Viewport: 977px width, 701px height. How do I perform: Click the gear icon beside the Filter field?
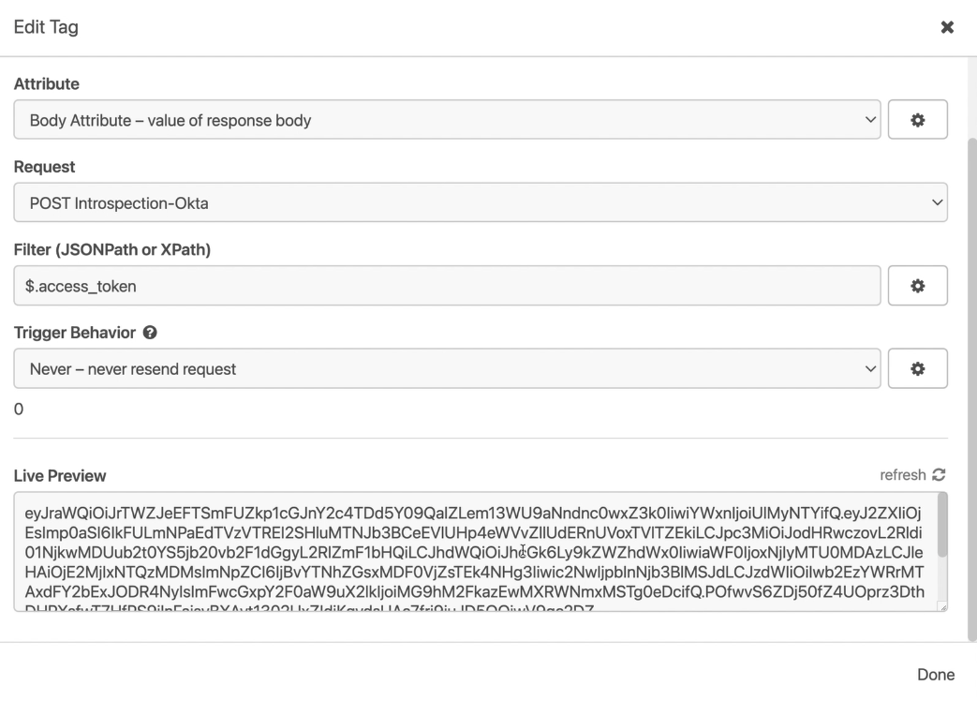917,286
